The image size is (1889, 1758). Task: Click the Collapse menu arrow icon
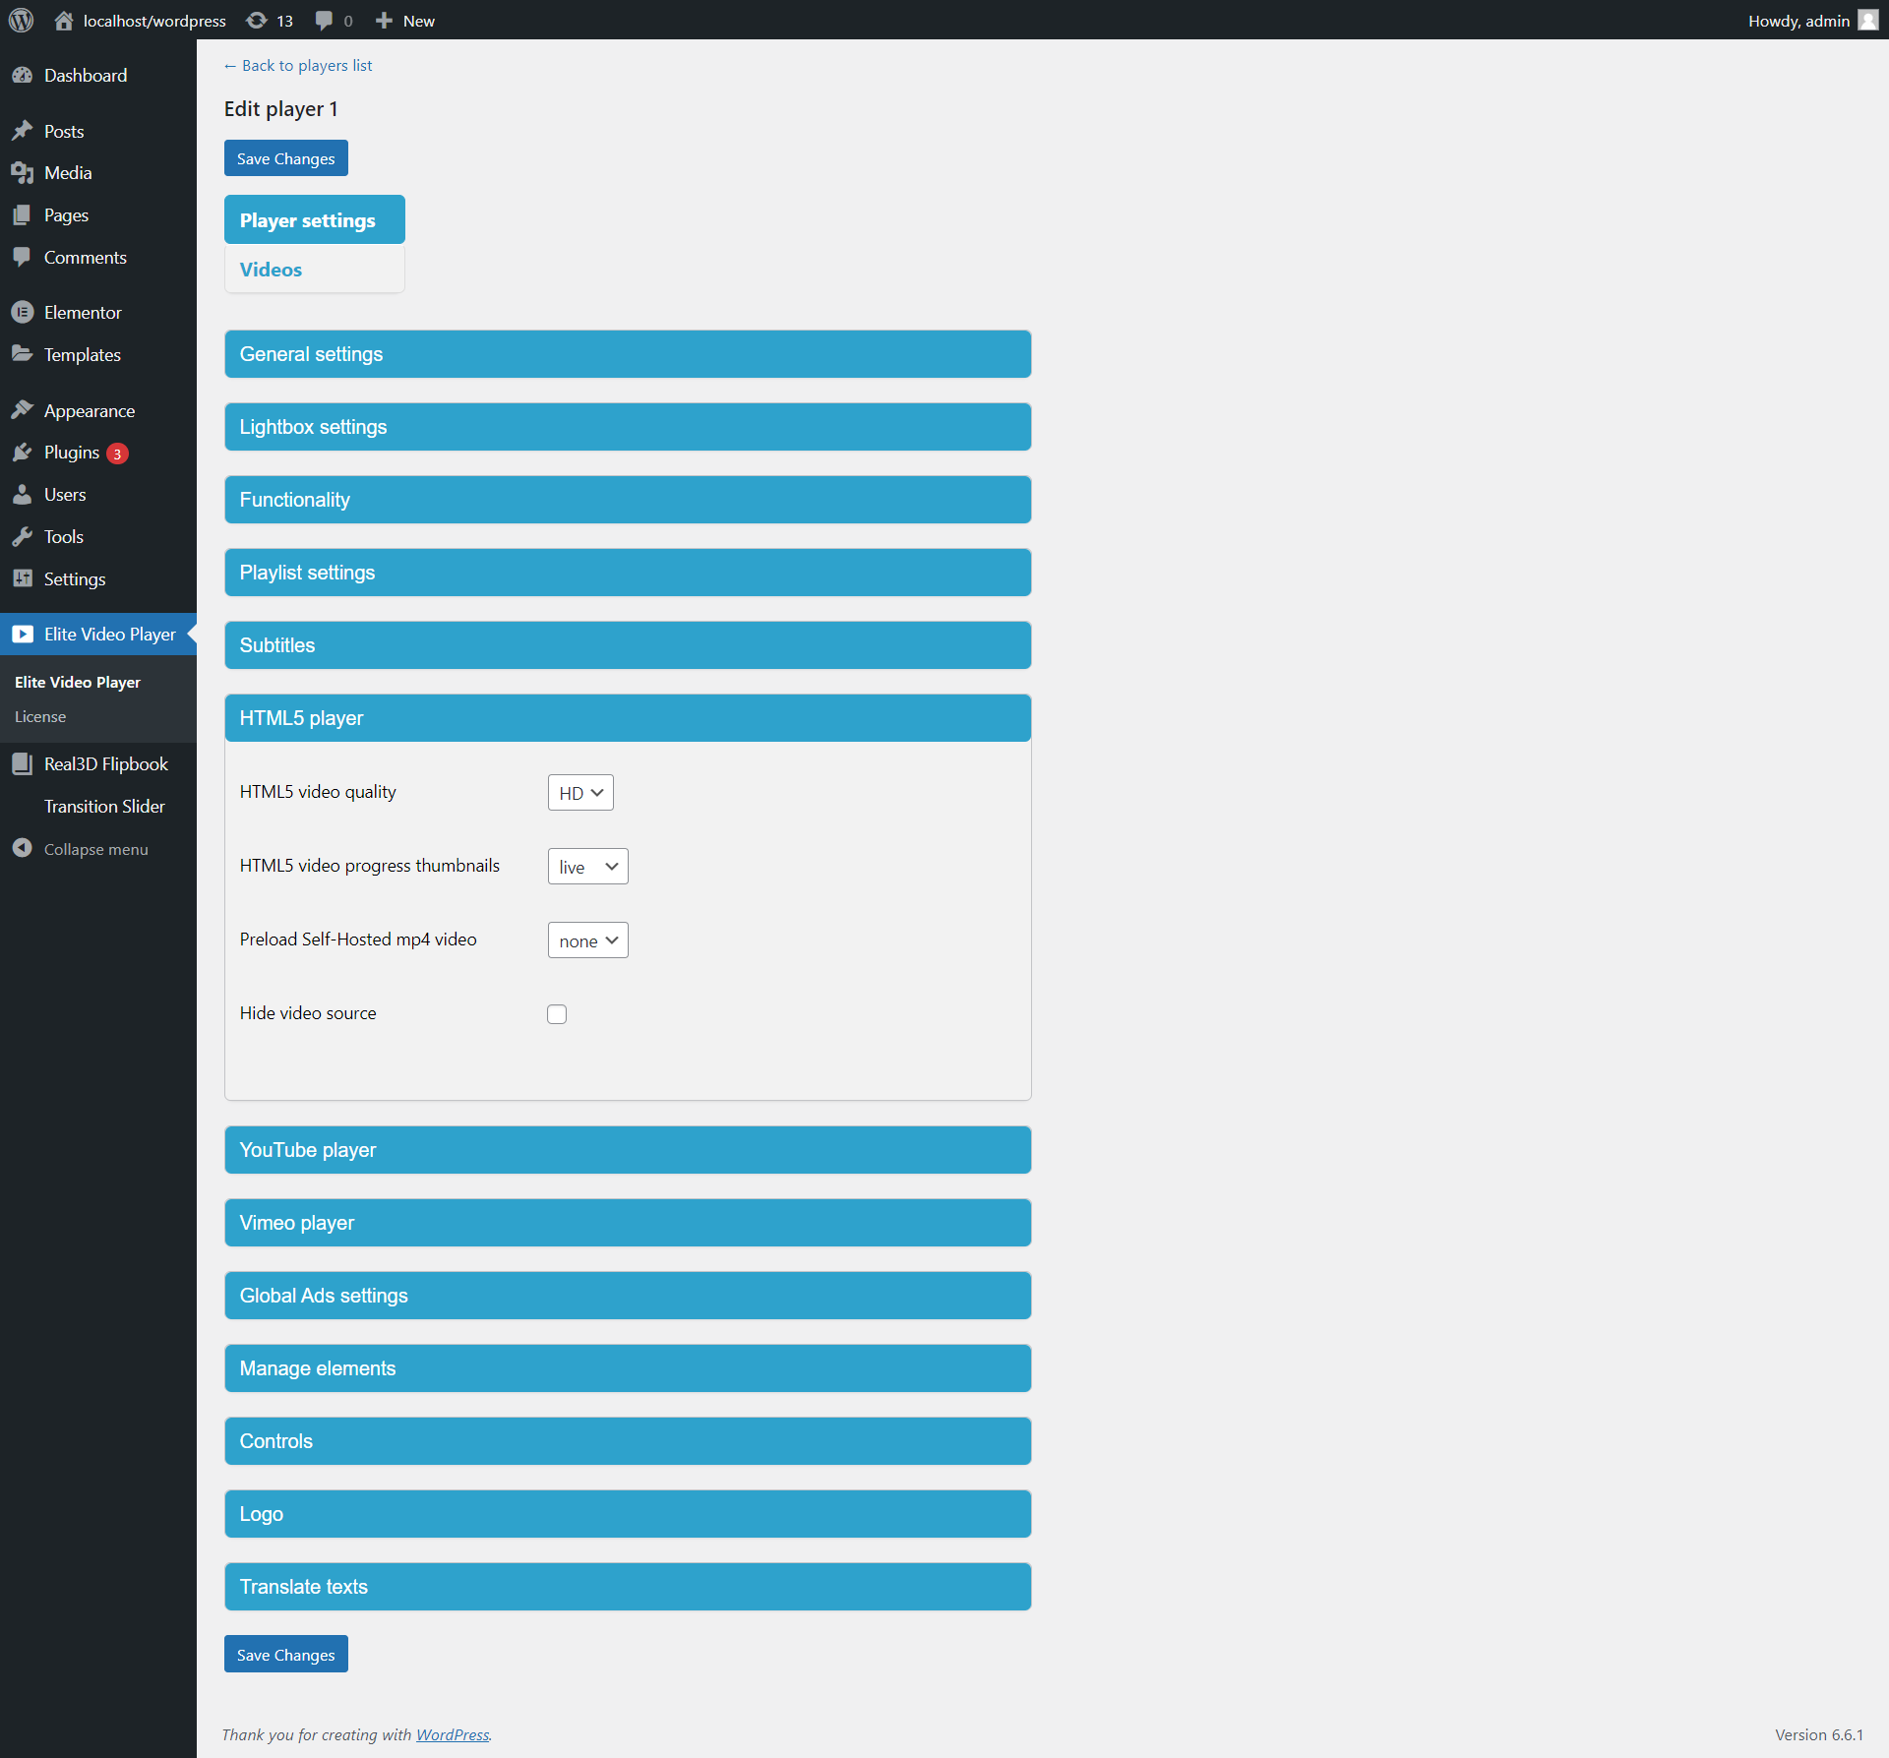pyautogui.click(x=22, y=848)
